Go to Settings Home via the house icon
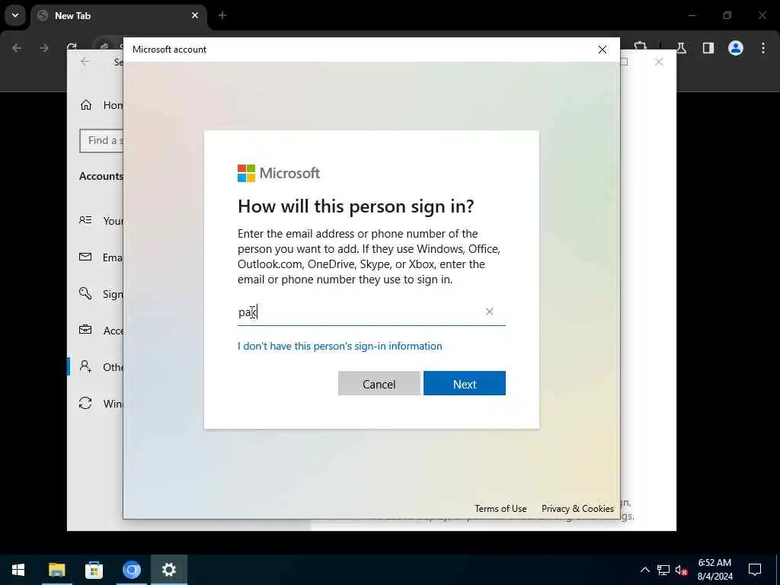Image resolution: width=780 pixels, height=585 pixels. [86, 105]
